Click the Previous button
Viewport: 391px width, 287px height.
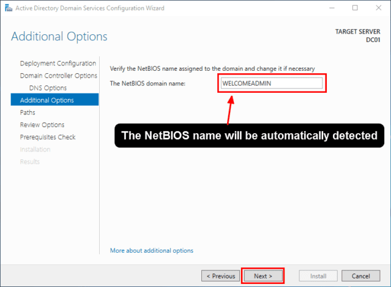click(x=220, y=276)
